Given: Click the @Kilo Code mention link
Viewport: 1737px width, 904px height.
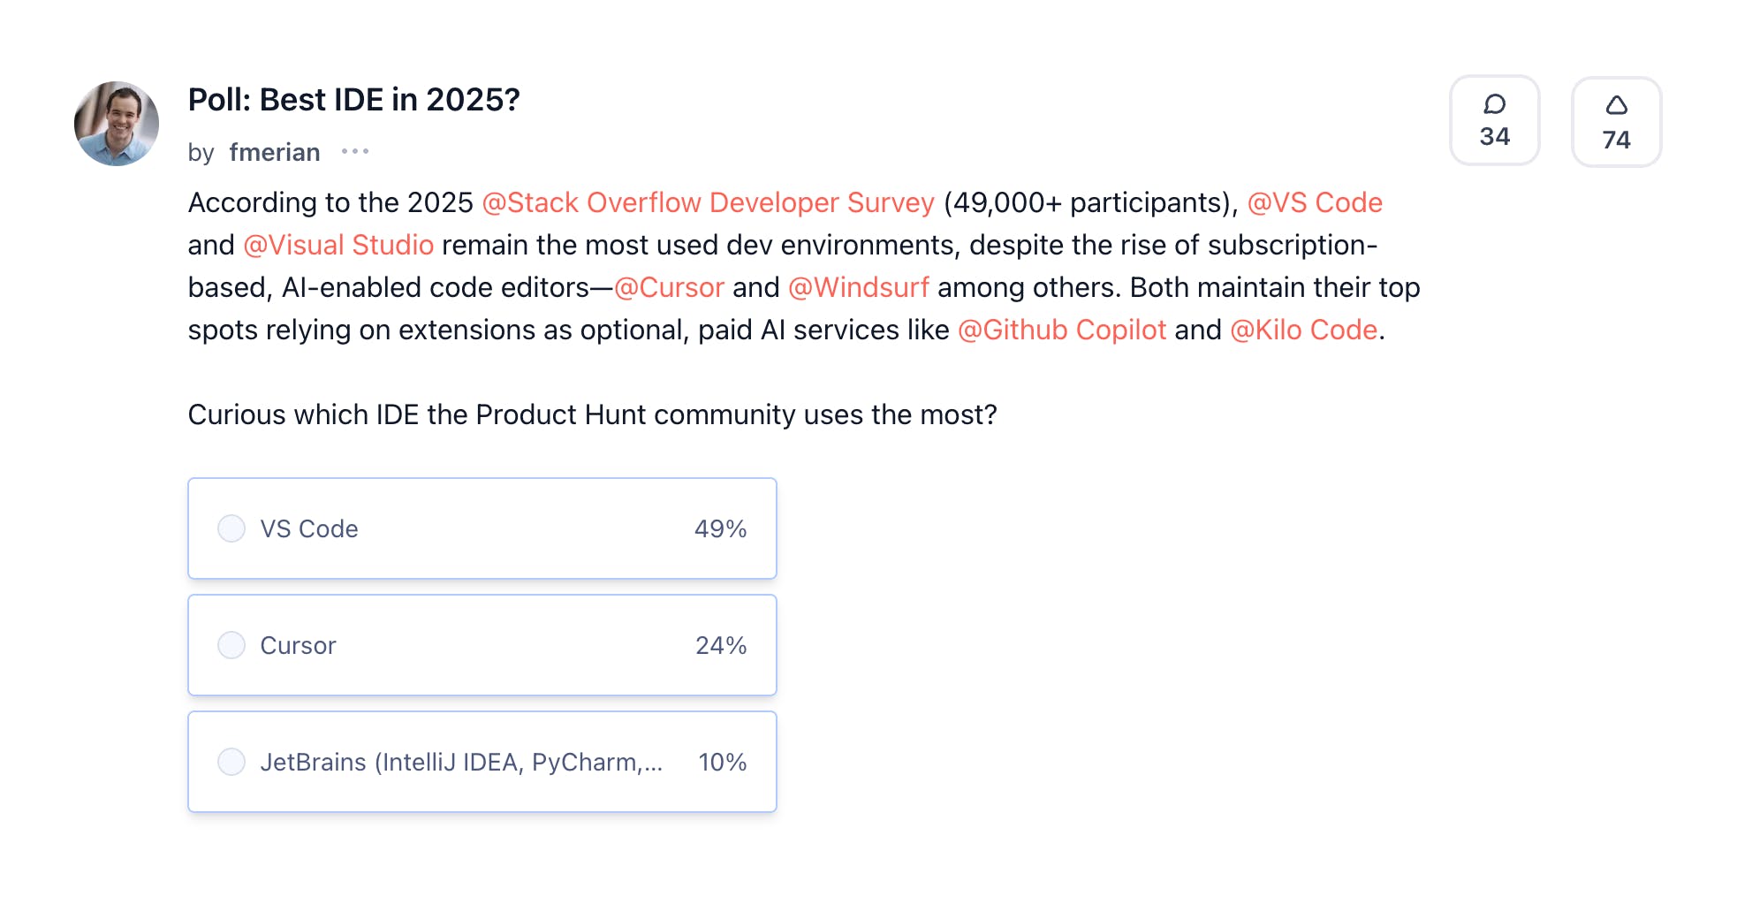Looking at the screenshot, I should 1303,330.
